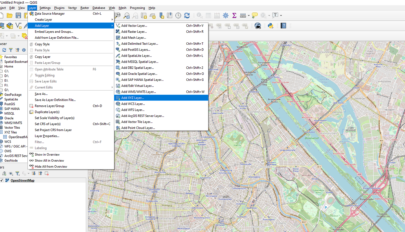The width and height of the screenshot is (405, 232).
Task: Click the blue help book icon
Action: point(283,26)
